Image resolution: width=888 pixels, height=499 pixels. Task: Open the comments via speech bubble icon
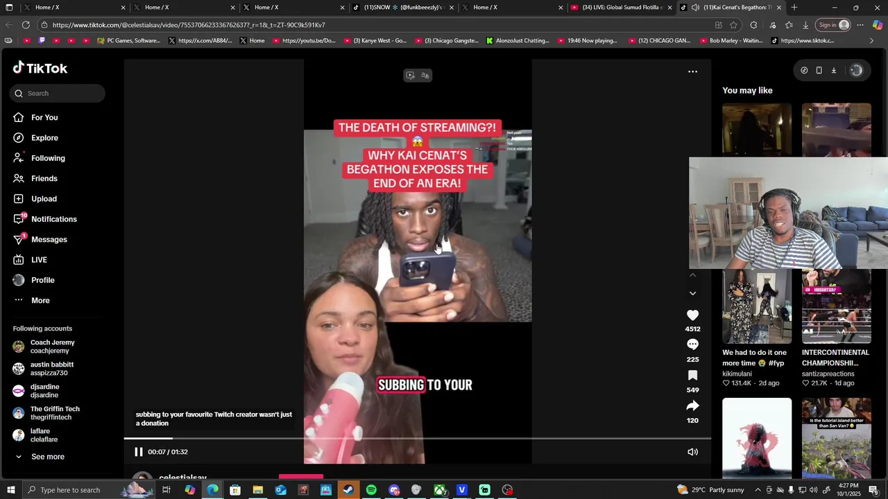coord(692,345)
